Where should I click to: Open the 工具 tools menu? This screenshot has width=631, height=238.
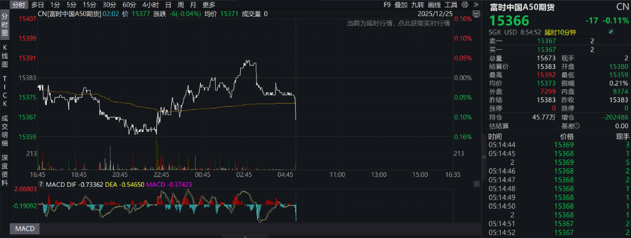coord(451,5)
